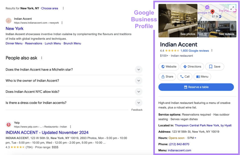Open the Lunch Menu sitelink
The width and height of the screenshot is (240, 155).
click(x=53, y=43)
